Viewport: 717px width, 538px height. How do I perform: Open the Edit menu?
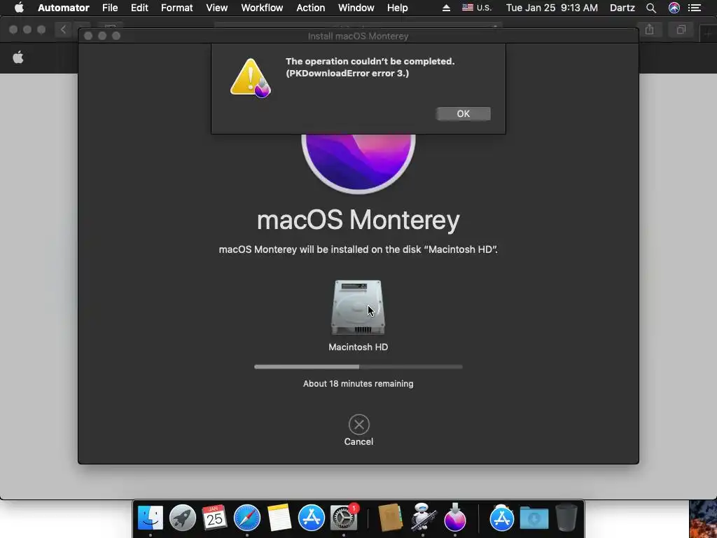(x=139, y=8)
